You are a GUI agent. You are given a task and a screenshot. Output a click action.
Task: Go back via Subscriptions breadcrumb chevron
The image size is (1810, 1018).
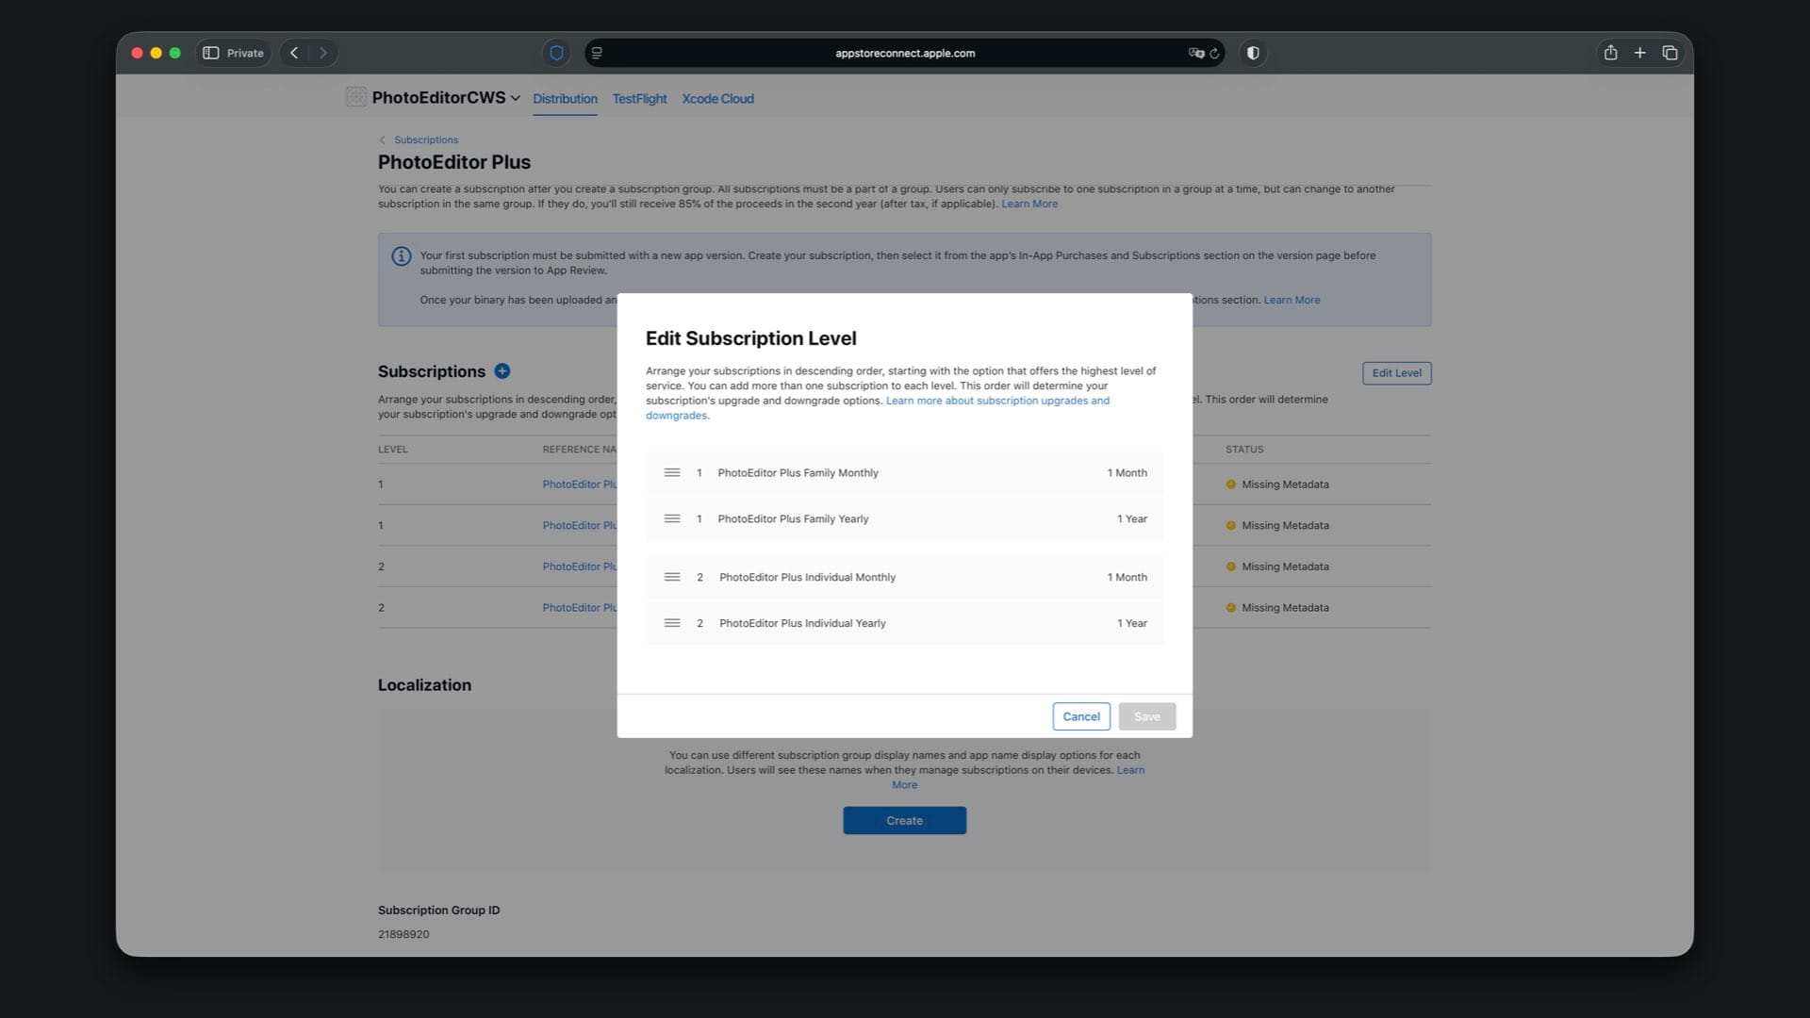coord(382,140)
